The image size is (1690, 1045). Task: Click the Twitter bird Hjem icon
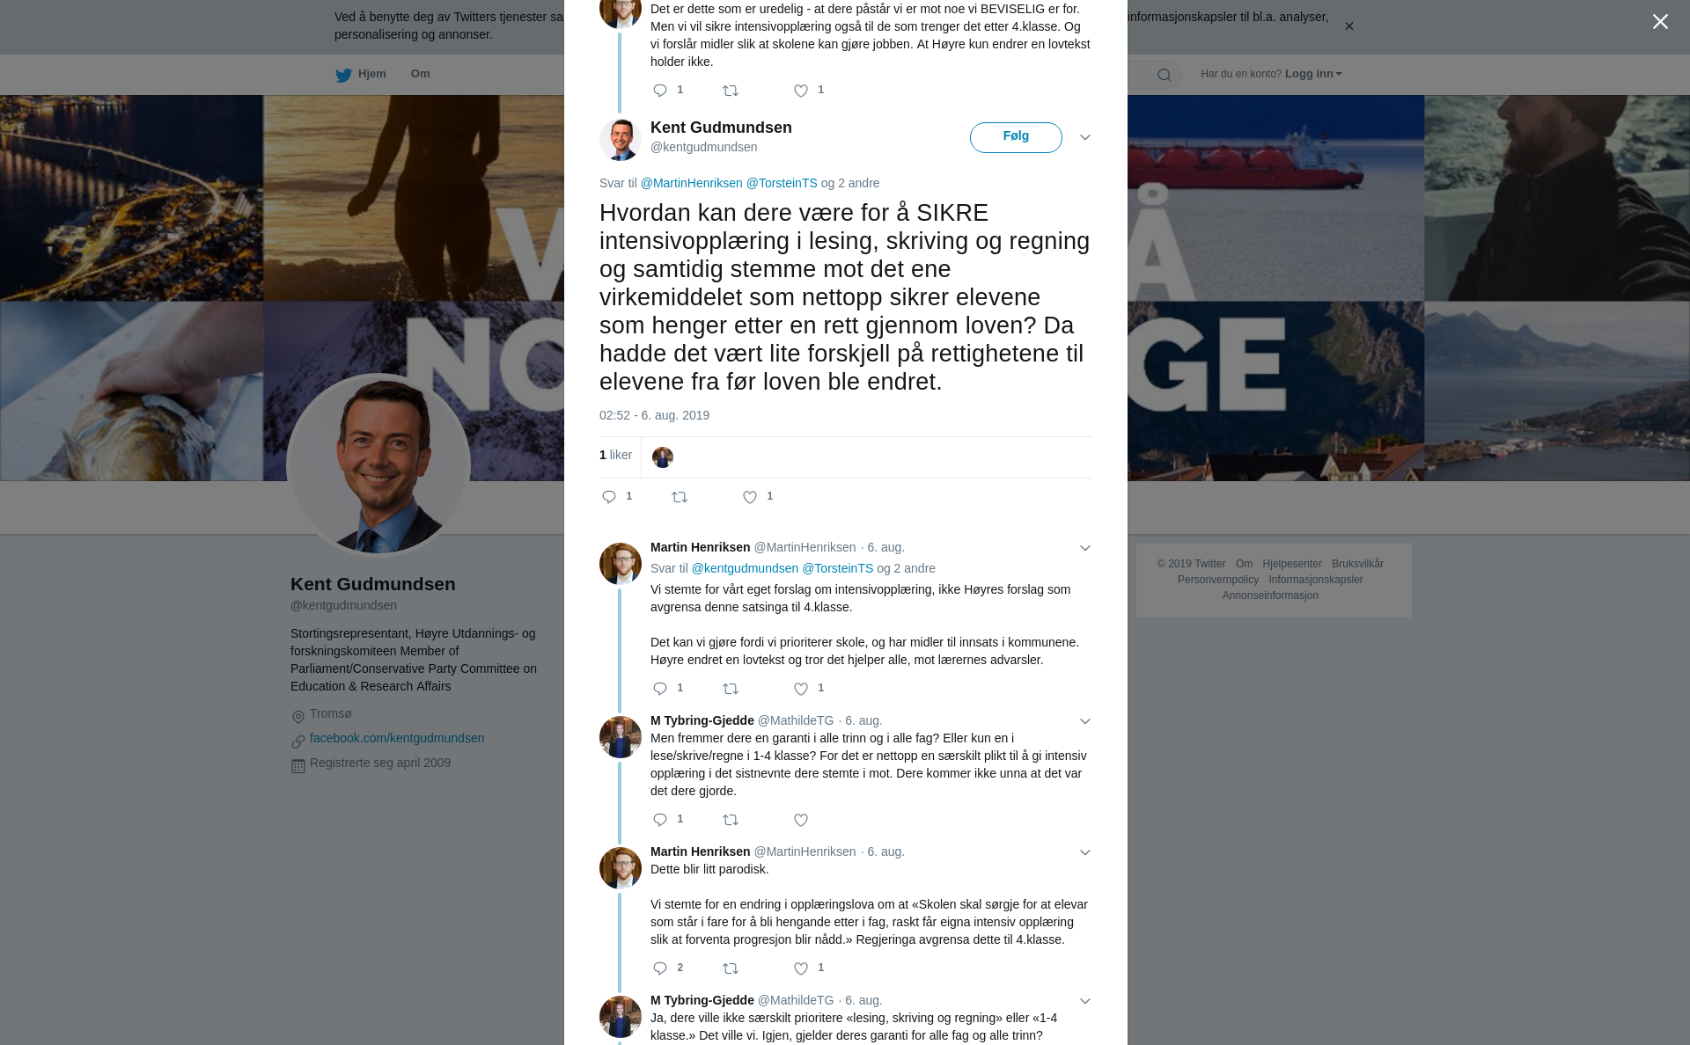coord(343,75)
